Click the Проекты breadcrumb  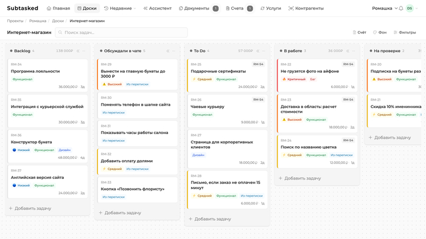(x=15, y=21)
